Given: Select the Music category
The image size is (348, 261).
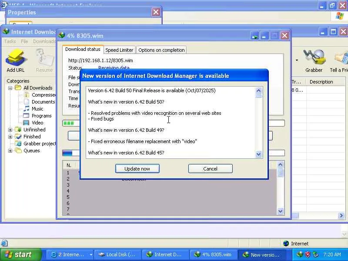Looking at the screenshot, I should click(37, 109).
